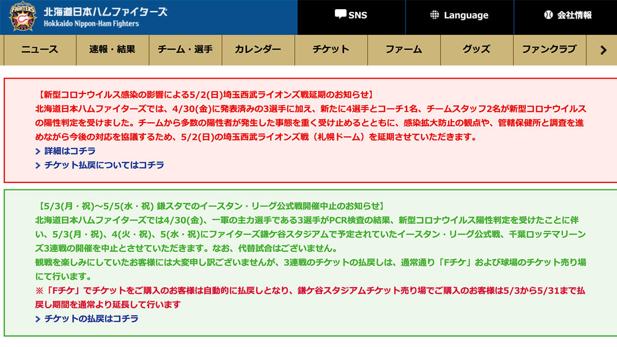Click the Language globe icon

point(434,15)
